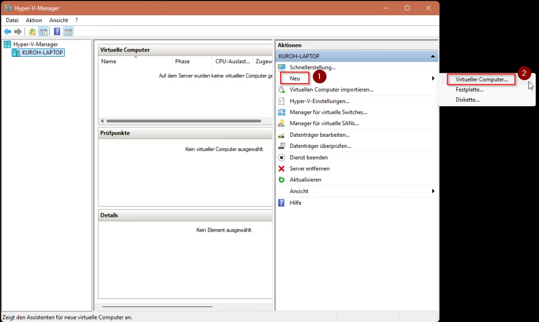Select KUROH-LAPTOP in the tree
Viewport: 539px width, 322px height.
pyautogui.click(x=42, y=53)
